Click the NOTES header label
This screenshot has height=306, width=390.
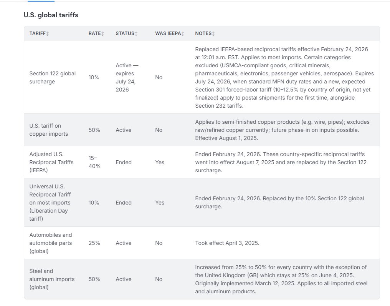tap(203, 33)
